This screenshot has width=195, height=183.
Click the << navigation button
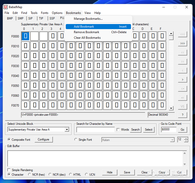(182, 53)
